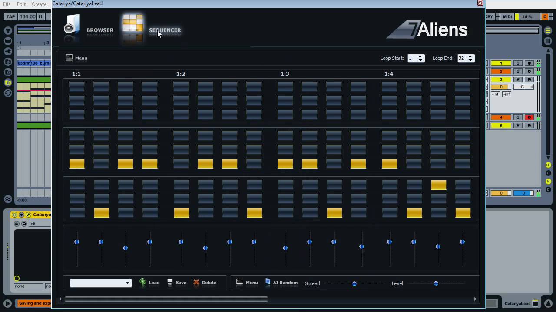The width and height of the screenshot is (556, 312).
Task: Click the track 3 pan control showing C
Action: tap(524, 87)
